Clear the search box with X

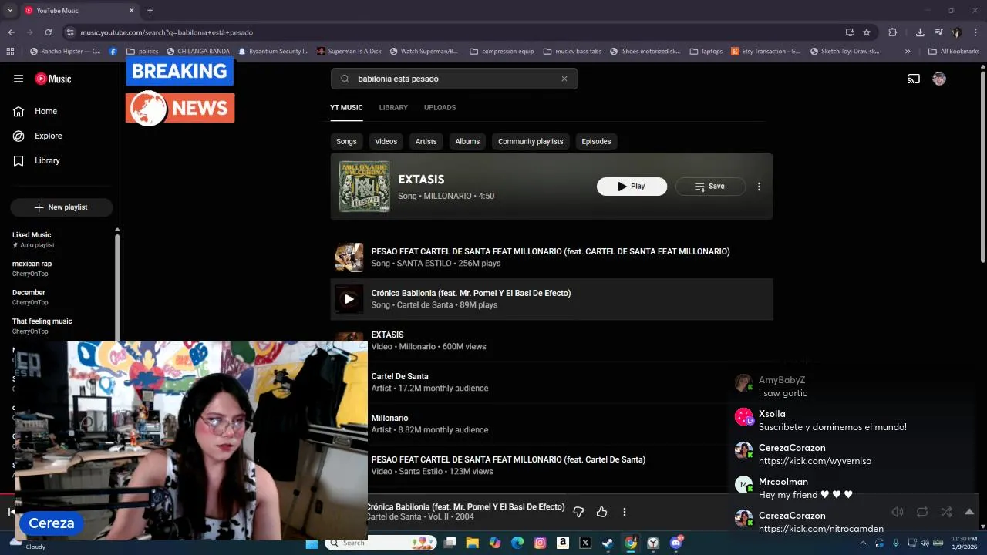pos(564,79)
